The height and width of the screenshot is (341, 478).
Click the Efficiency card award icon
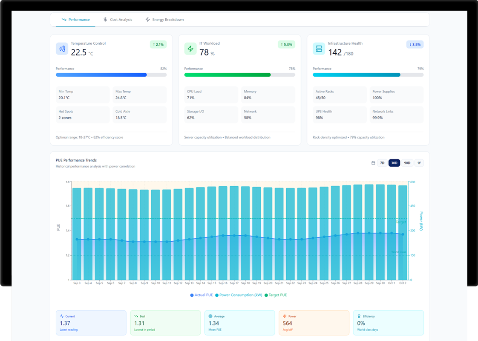coord(359,316)
